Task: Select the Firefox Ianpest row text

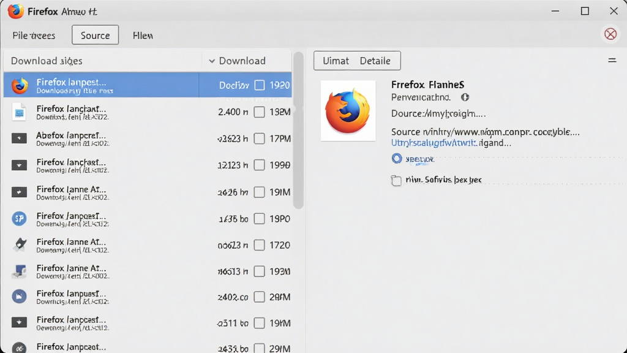Action: click(x=71, y=82)
